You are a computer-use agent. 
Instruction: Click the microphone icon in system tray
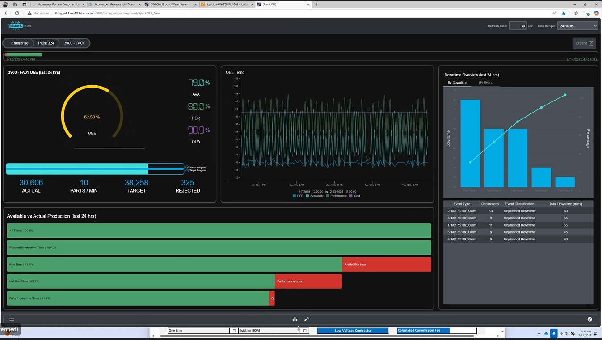pos(554,333)
